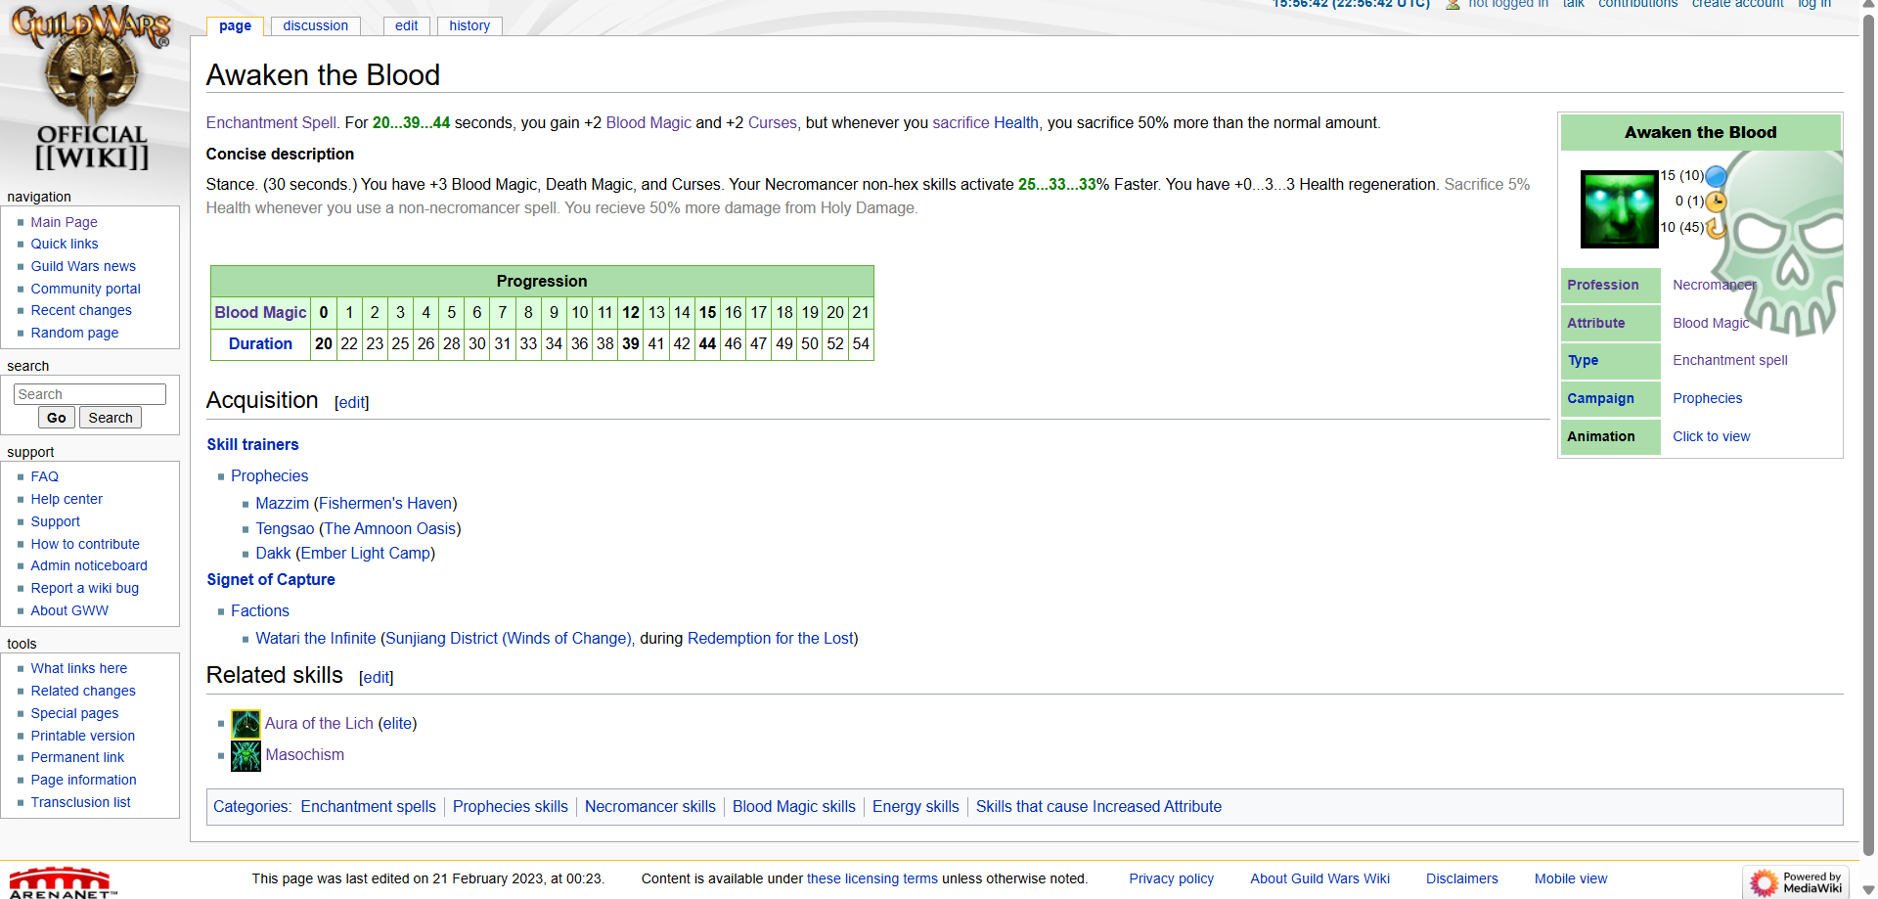The height and width of the screenshot is (899, 1878).
Task: Open the Aura of the Lich skill icon
Action: pyautogui.click(x=246, y=724)
